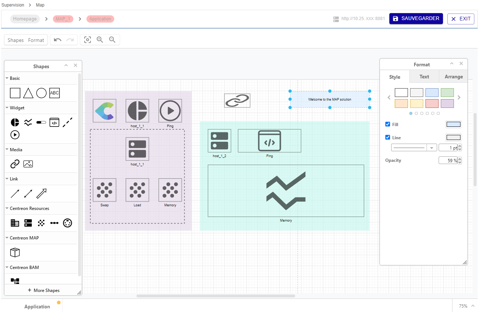This screenshot has width=478, height=312.
Task: Collapse the Link section
Action: pos(7,179)
